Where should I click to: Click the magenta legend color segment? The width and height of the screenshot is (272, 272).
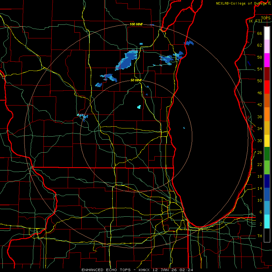[x=267, y=60]
